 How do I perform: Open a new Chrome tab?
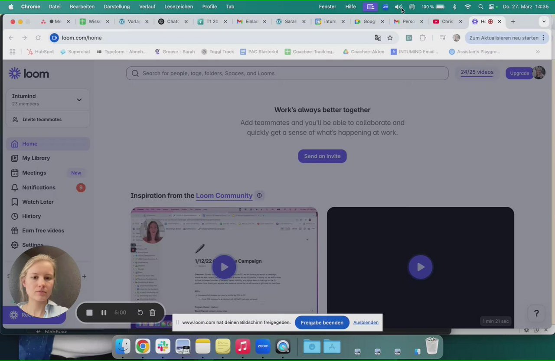[x=513, y=22]
